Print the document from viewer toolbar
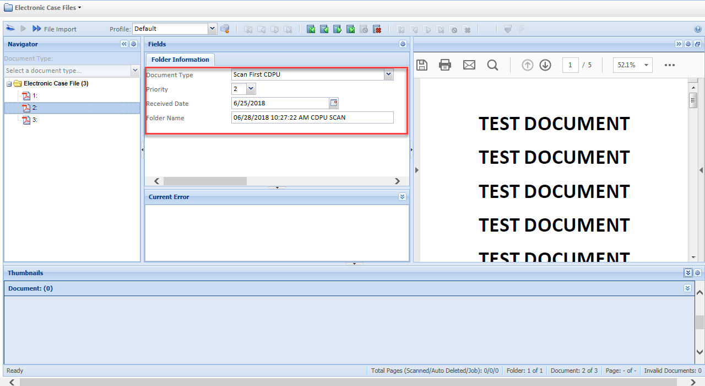 (445, 65)
